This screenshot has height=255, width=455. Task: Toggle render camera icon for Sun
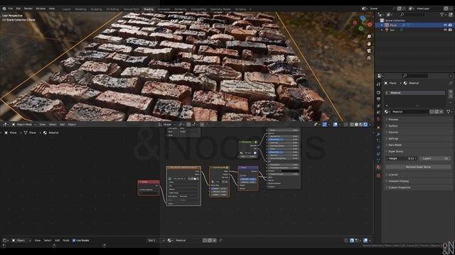click(450, 30)
